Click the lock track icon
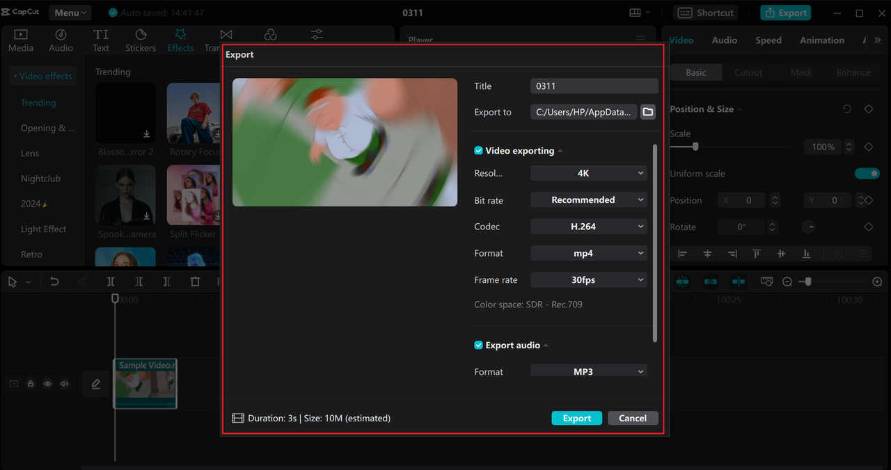The height and width of the screenshot is (470, 891). coord(31,384)
